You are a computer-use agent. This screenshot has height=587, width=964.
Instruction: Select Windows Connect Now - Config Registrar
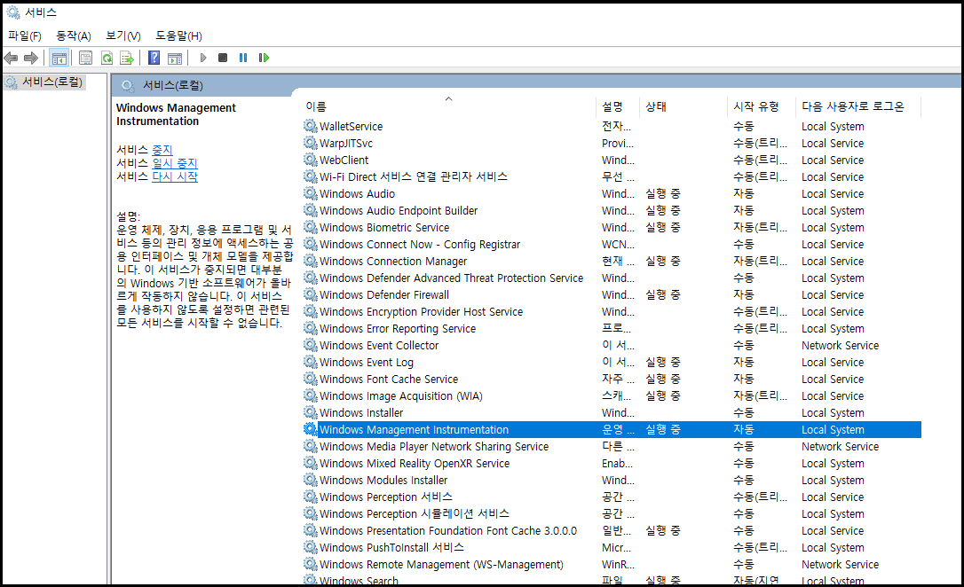(612, 245)
